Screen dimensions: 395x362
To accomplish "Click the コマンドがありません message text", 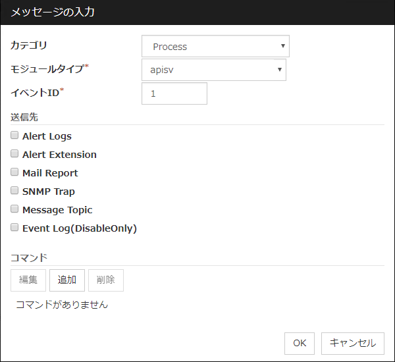I will pyautogui.click(x=62, y=305).
